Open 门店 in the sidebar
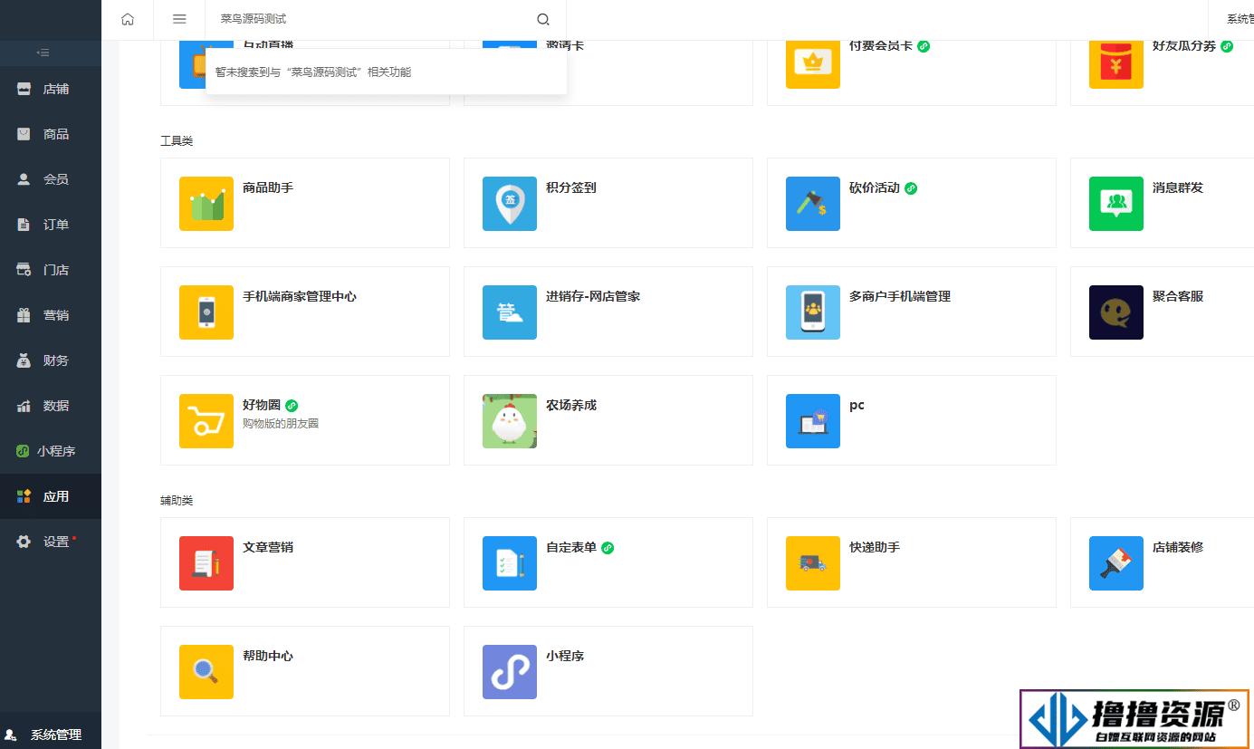 pyautogui.click(x=51, y=270)
